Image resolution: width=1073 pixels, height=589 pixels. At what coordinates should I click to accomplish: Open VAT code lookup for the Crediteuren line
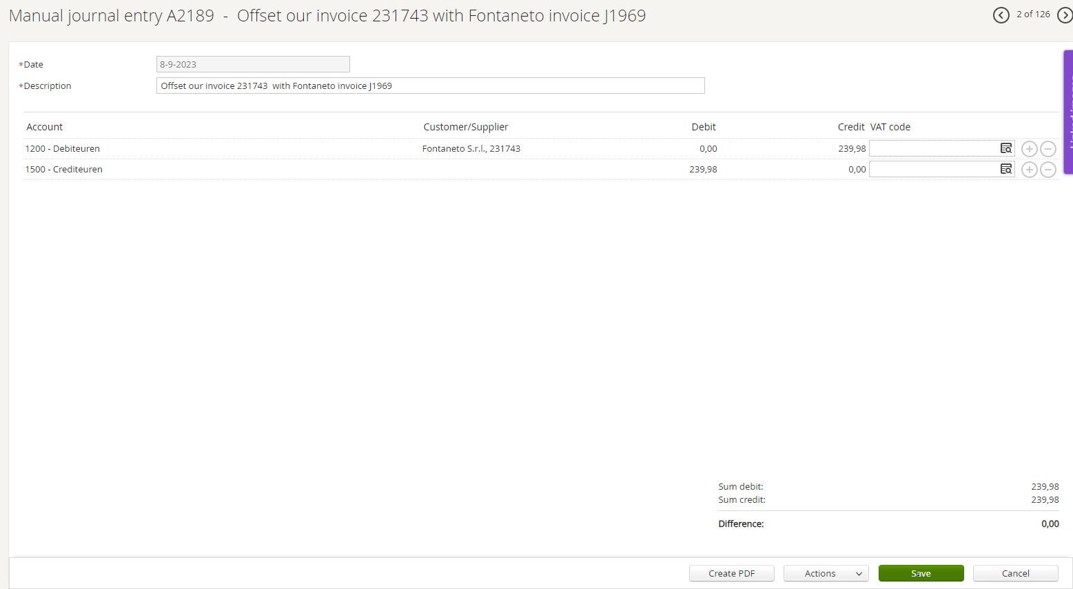(x=1005, y=169)
